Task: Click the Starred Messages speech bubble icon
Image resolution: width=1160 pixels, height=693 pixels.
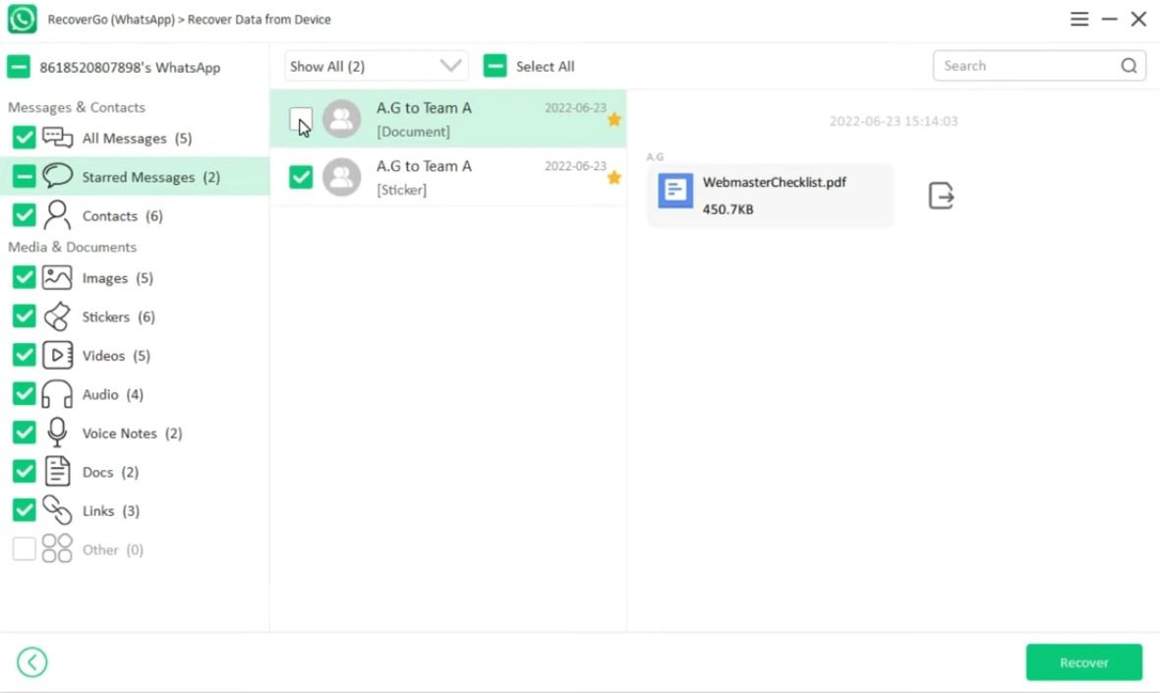Action: click(x=57, y=176)
